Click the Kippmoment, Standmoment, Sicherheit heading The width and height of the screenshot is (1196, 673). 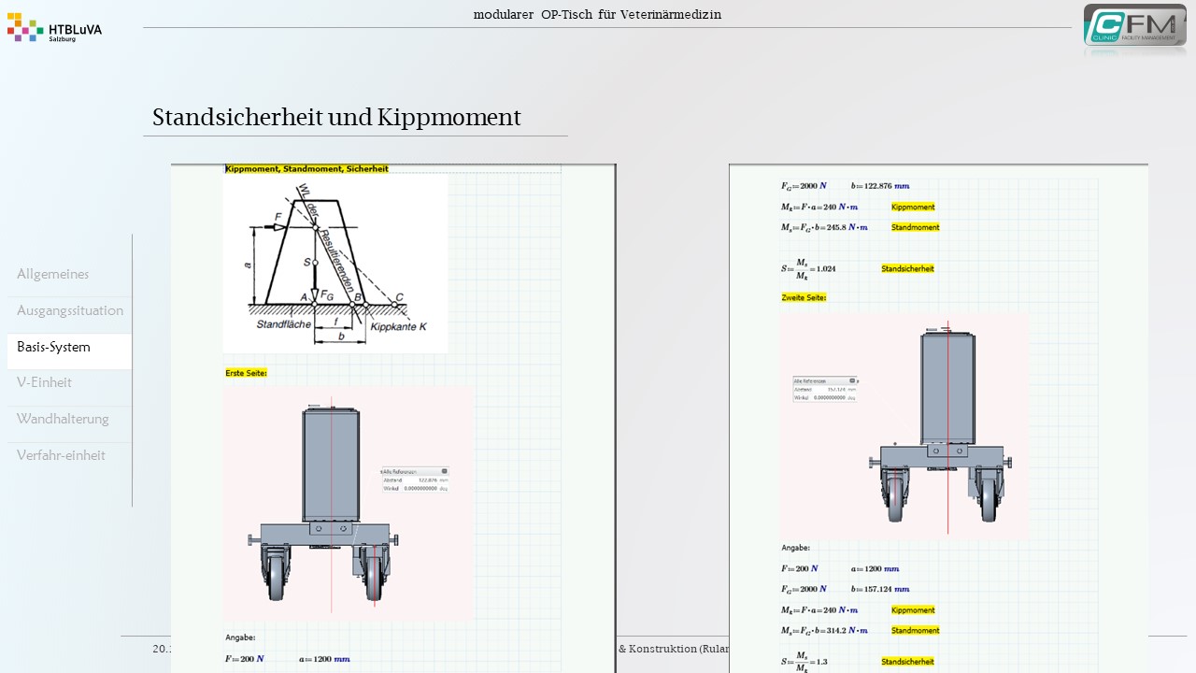pos(306,169)
